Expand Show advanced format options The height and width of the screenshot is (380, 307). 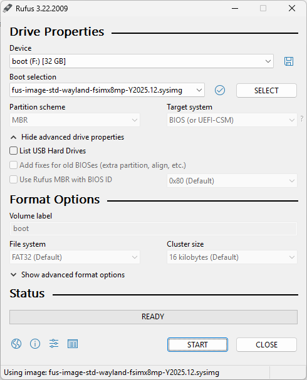(68, 275)
